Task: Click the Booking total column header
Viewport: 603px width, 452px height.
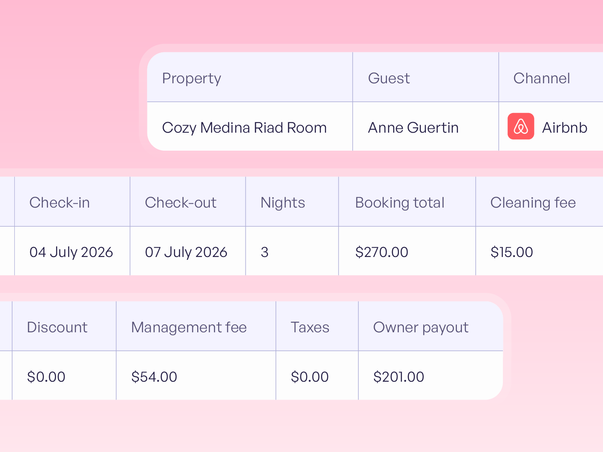Action: 399,203
